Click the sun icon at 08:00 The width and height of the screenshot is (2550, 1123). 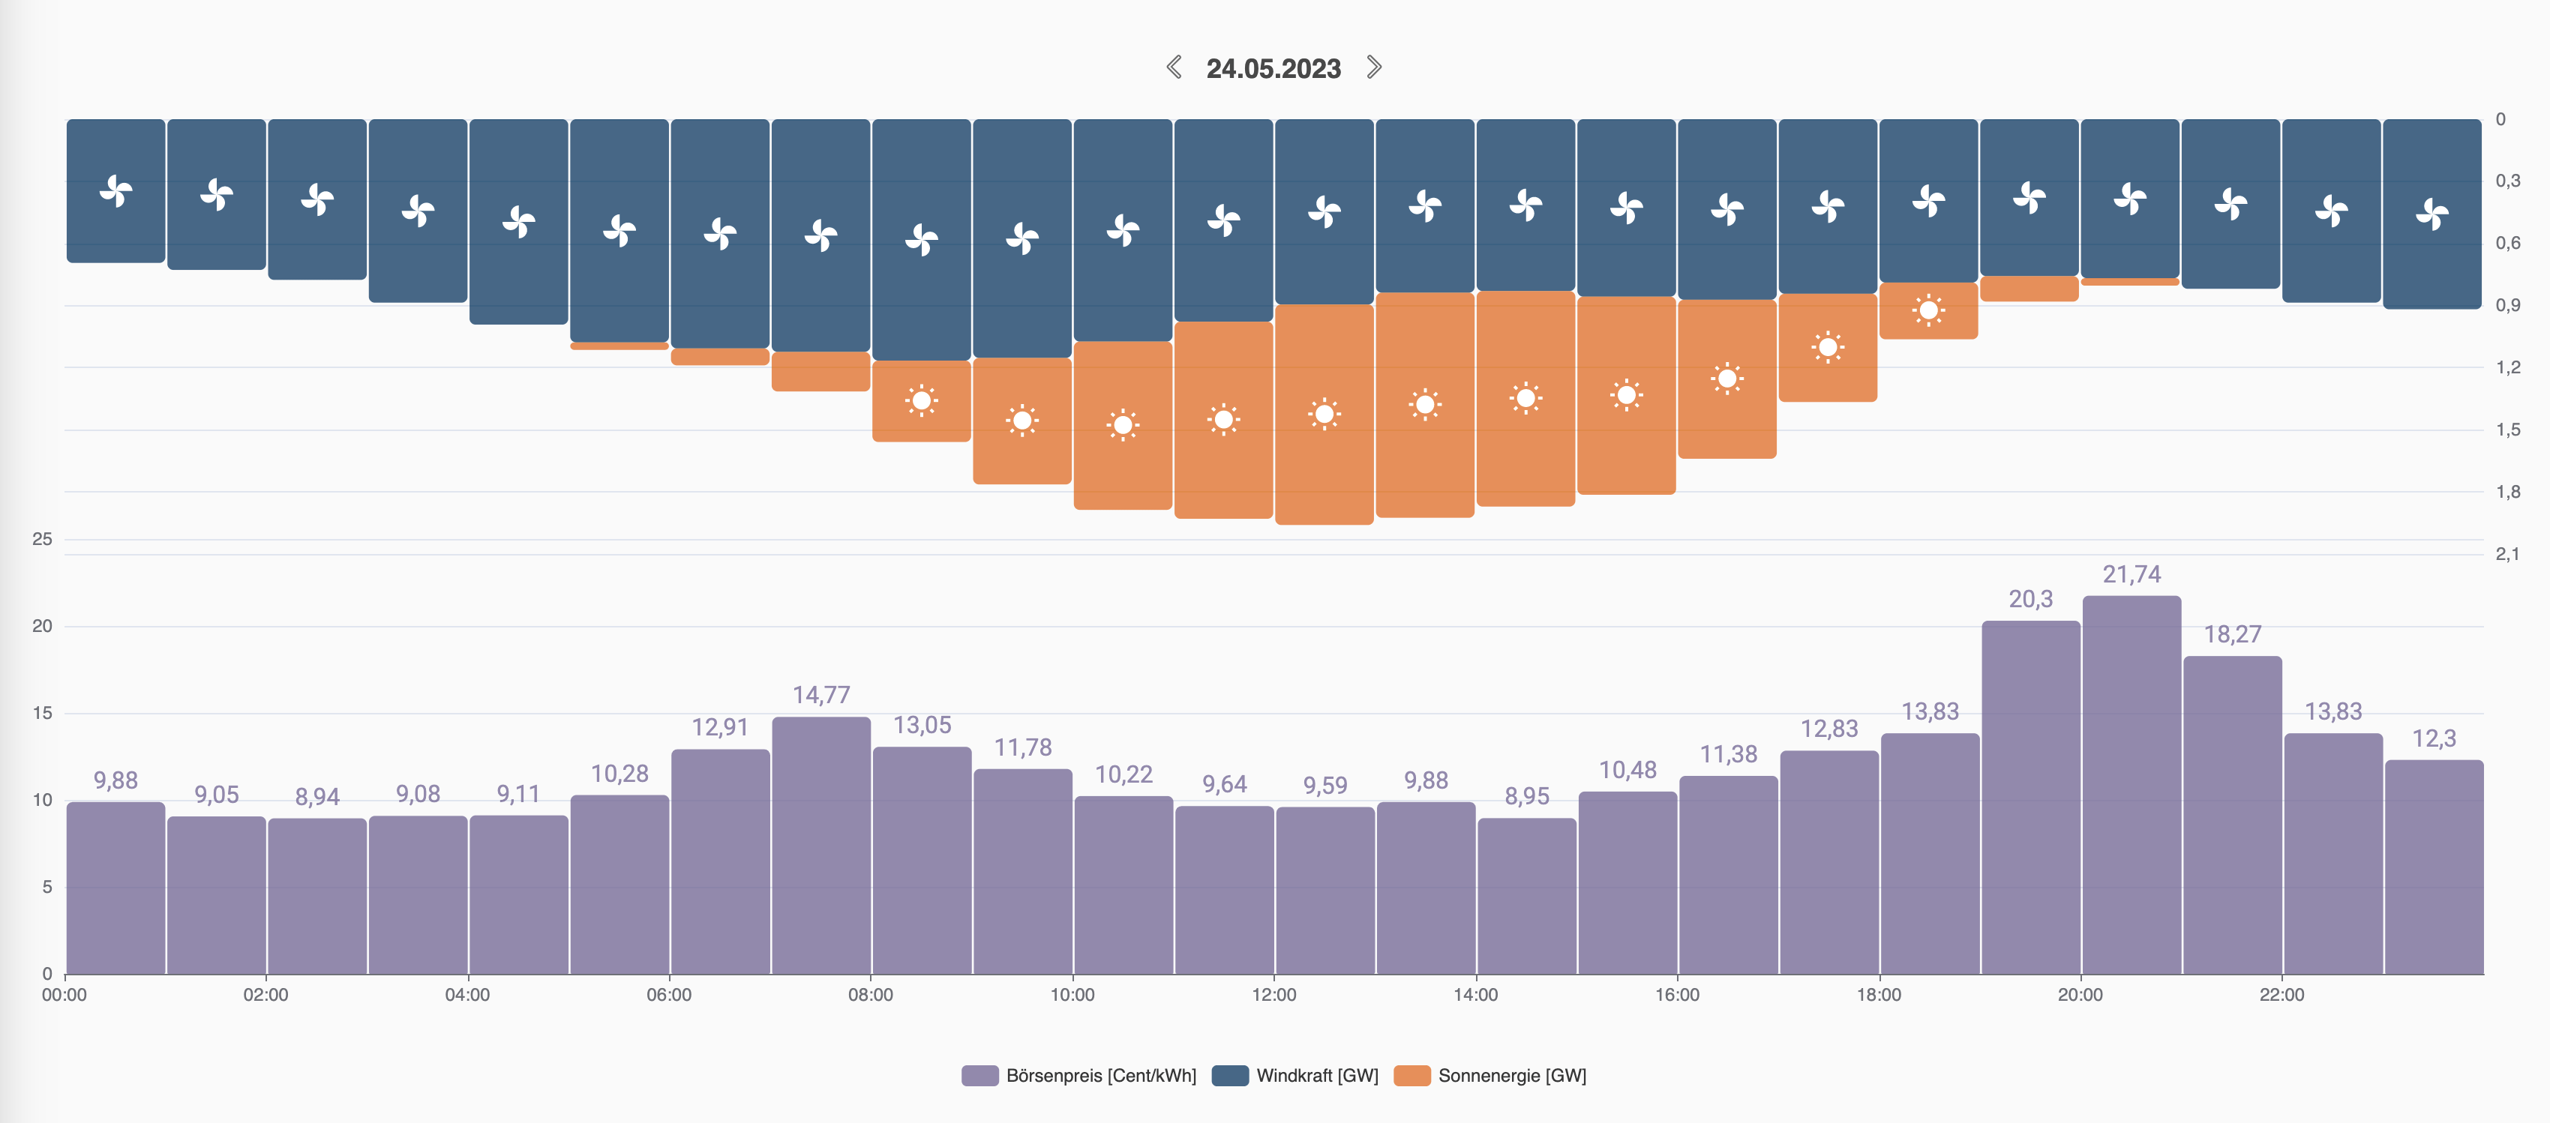pos(922,401)
